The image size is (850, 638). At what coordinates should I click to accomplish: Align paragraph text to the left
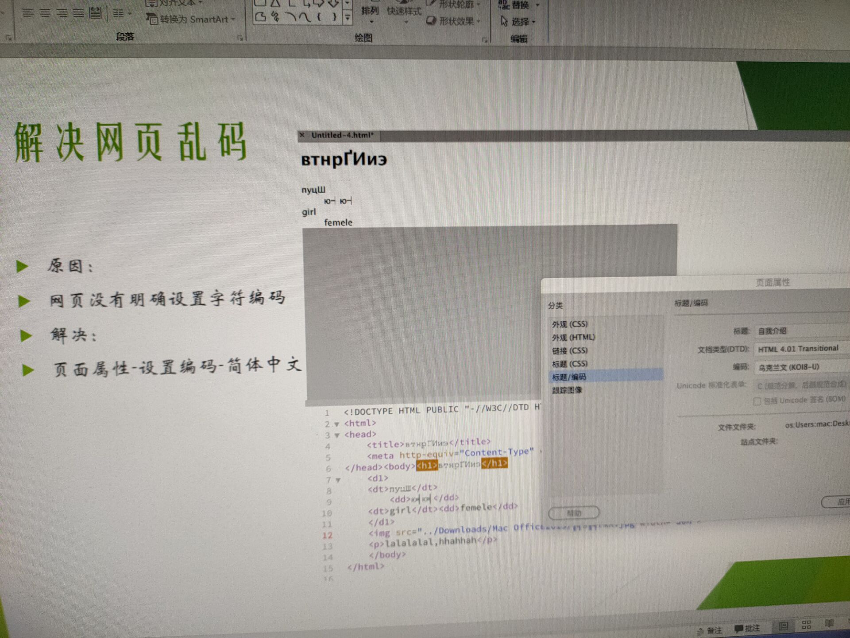coord(28,13)
